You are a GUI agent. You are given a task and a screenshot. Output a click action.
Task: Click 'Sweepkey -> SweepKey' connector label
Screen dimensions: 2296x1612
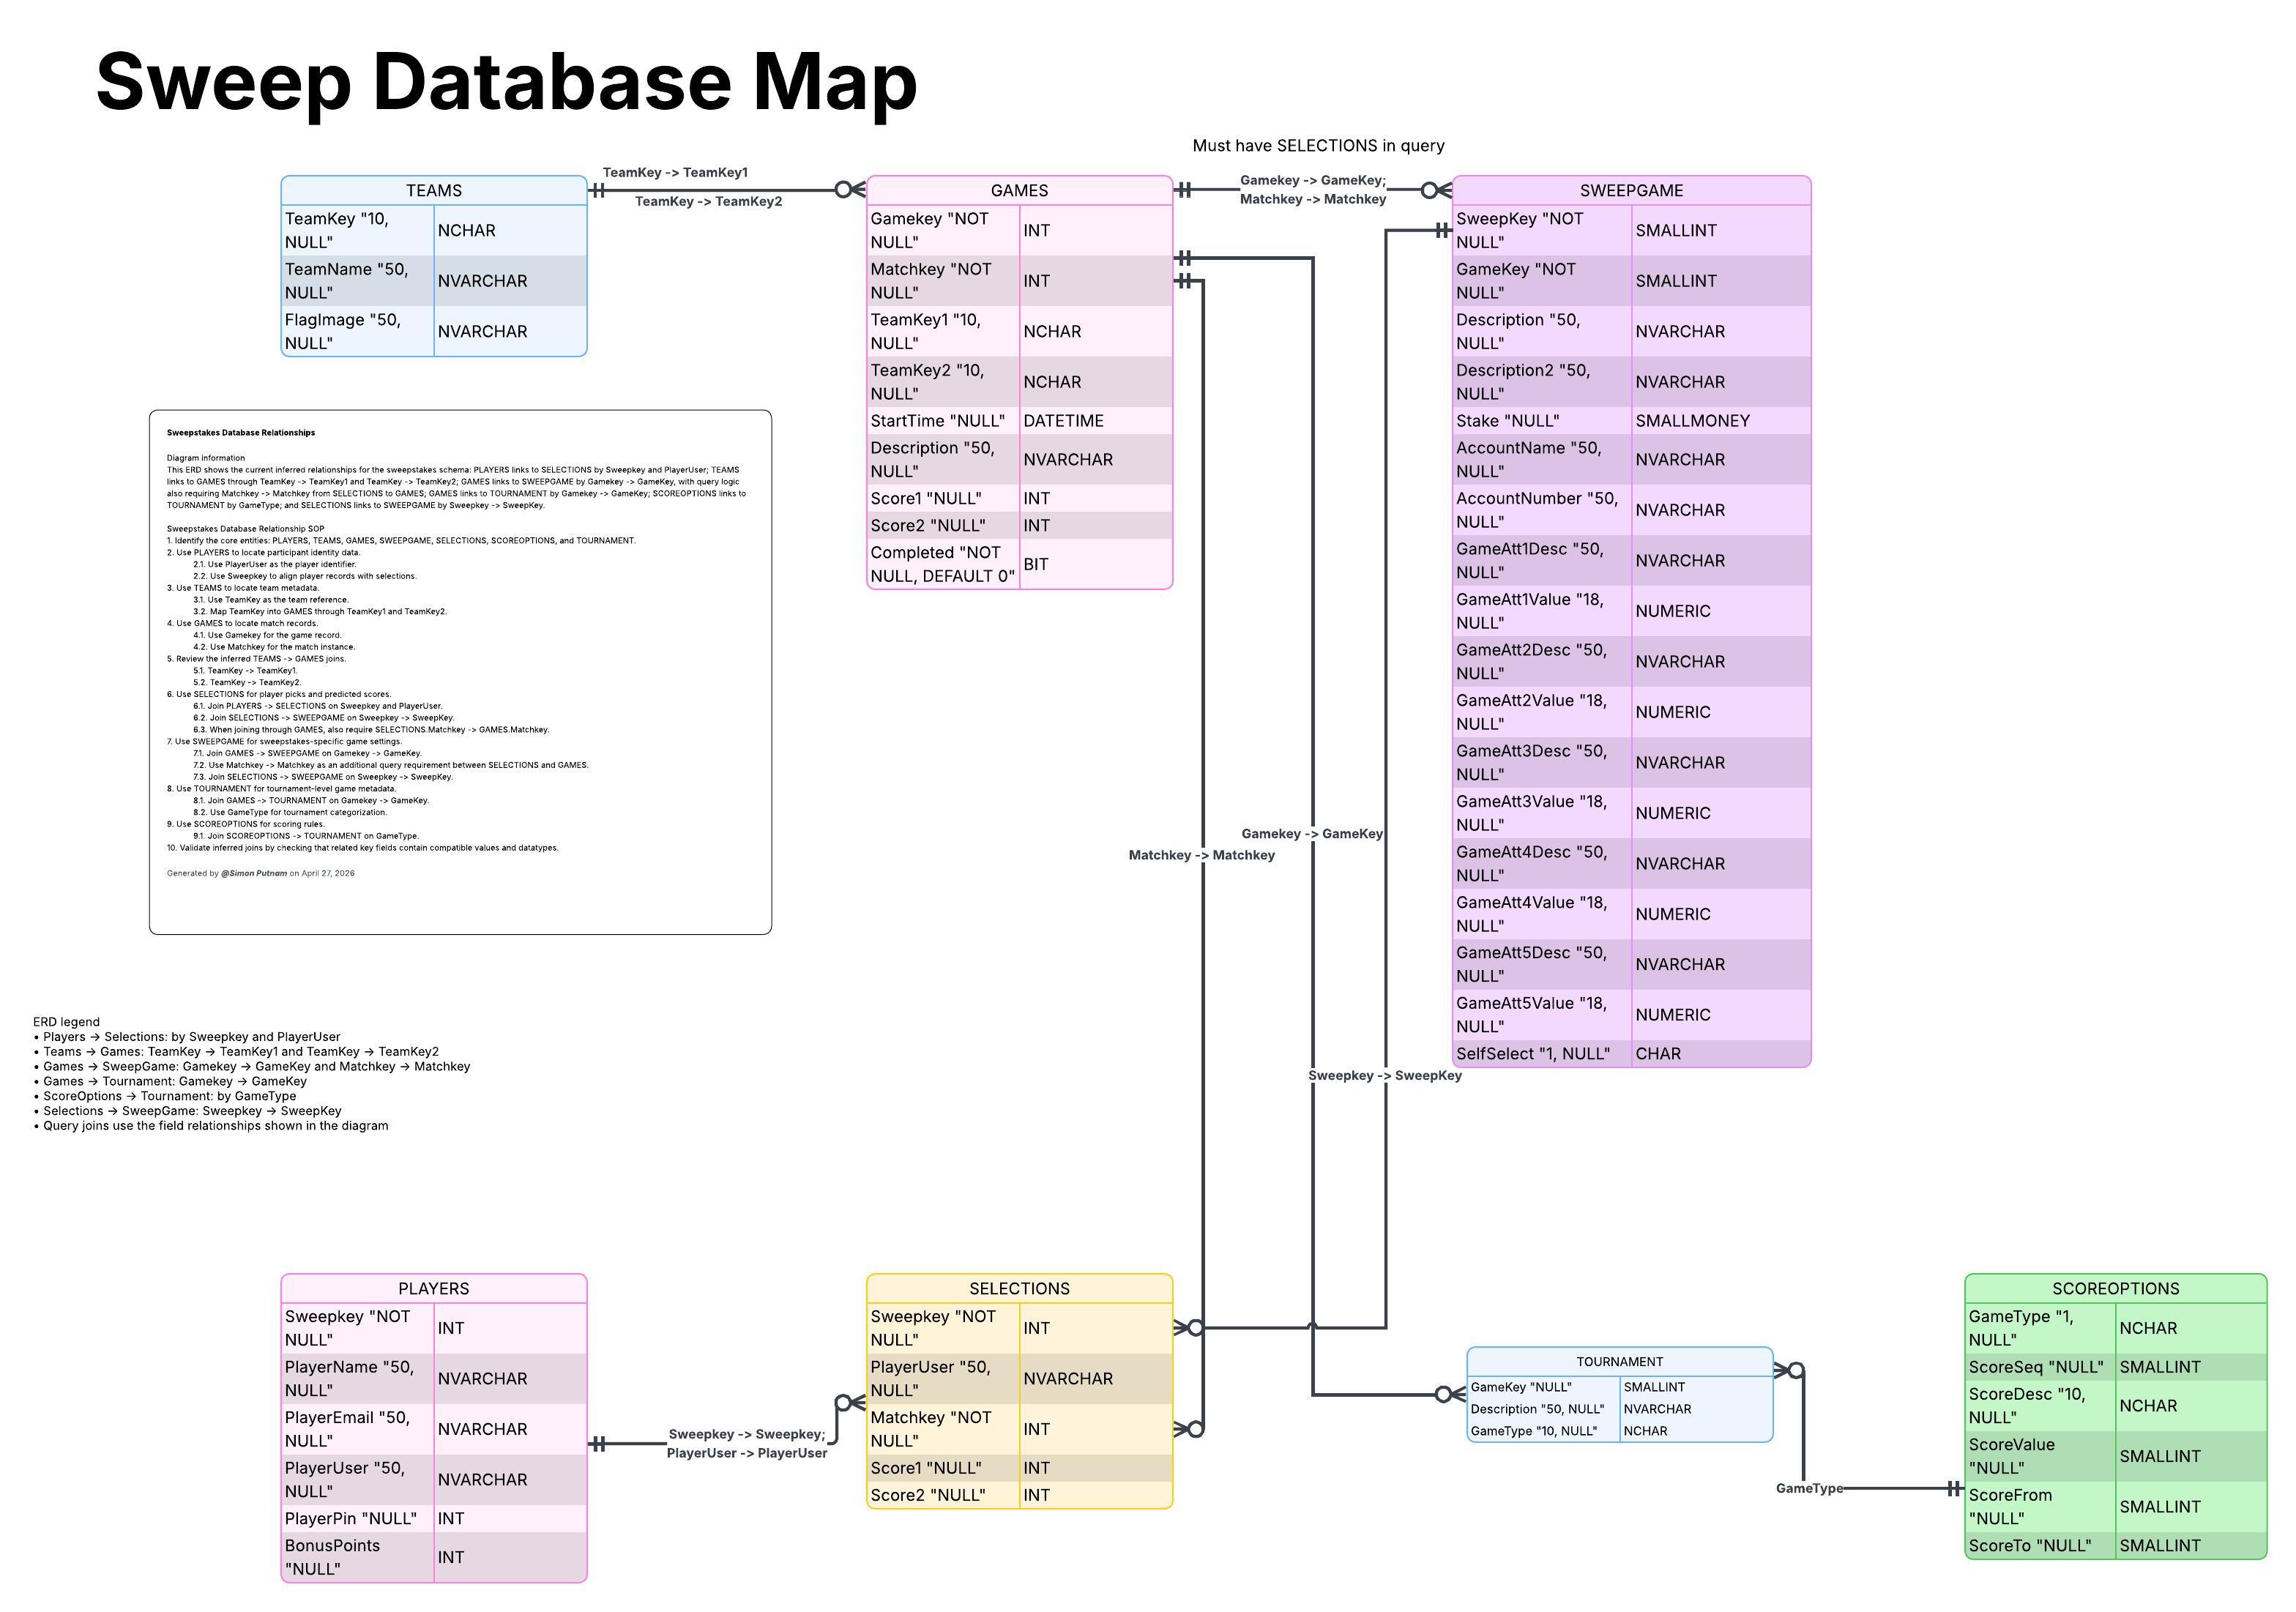1385,1075
